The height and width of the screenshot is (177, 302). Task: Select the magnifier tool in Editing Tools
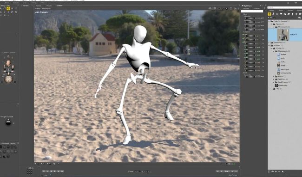pos(5,15)
